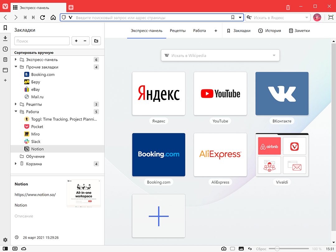
Task: Click the fast forward navigation icon
Action: pos(33,17)
